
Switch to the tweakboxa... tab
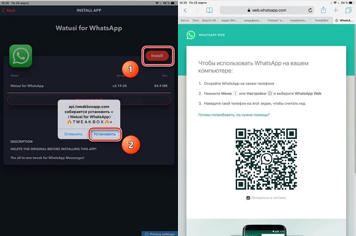point(298,20)
